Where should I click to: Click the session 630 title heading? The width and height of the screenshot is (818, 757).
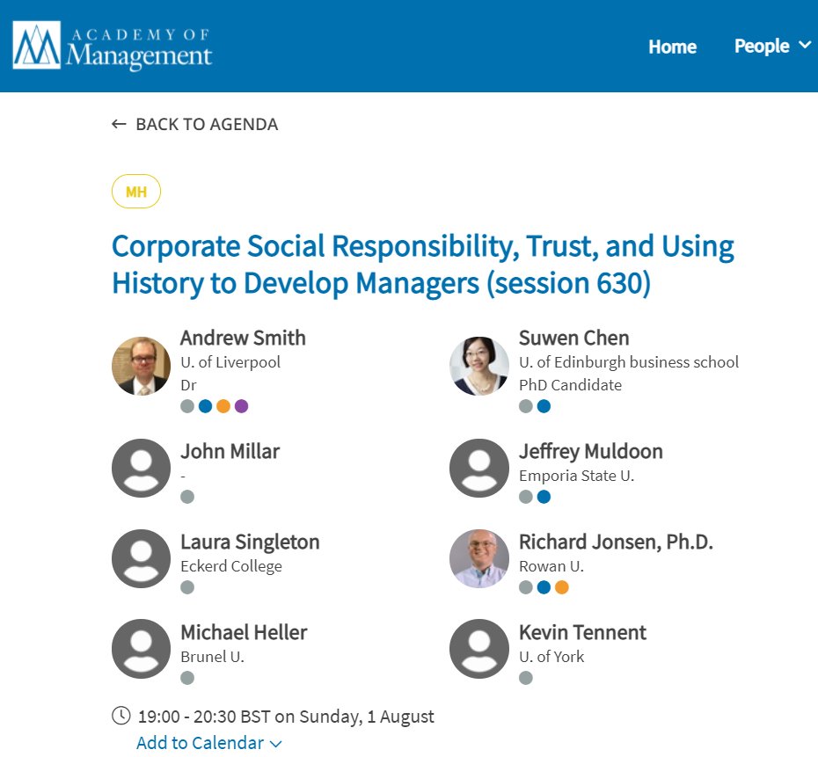(x=422, y=265)
